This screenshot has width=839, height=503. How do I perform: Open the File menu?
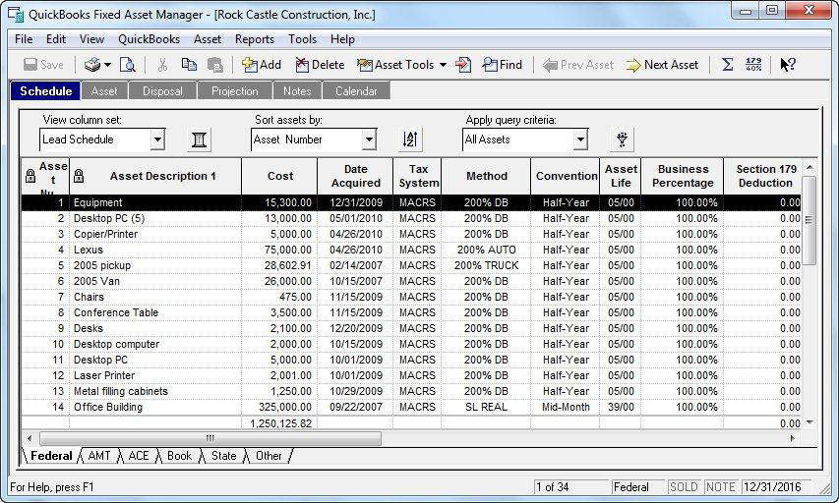pos(24,39)
